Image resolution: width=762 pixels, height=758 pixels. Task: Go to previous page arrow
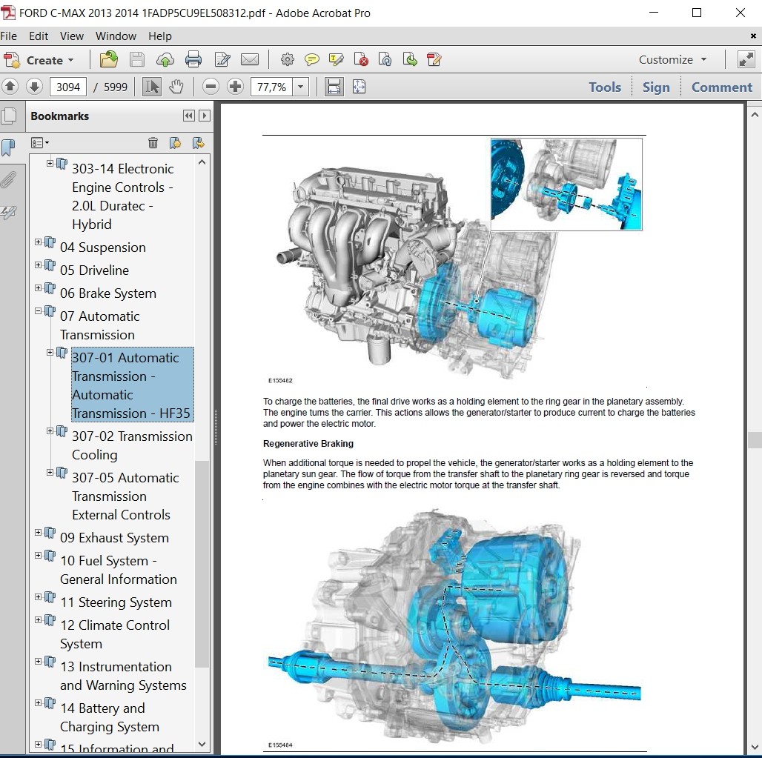(10, 87)
